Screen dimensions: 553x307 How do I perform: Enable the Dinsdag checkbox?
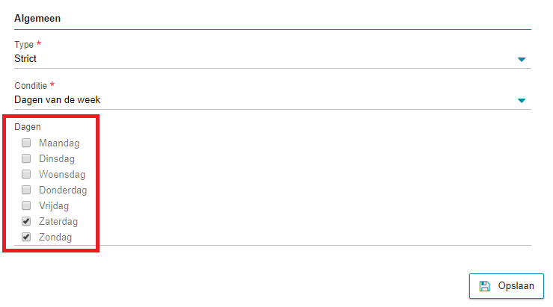(x=26, y=158)
